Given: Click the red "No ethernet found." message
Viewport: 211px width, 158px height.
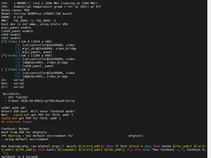Looking at the screenshot, I should pyautogui.click(x=17, y=122).
